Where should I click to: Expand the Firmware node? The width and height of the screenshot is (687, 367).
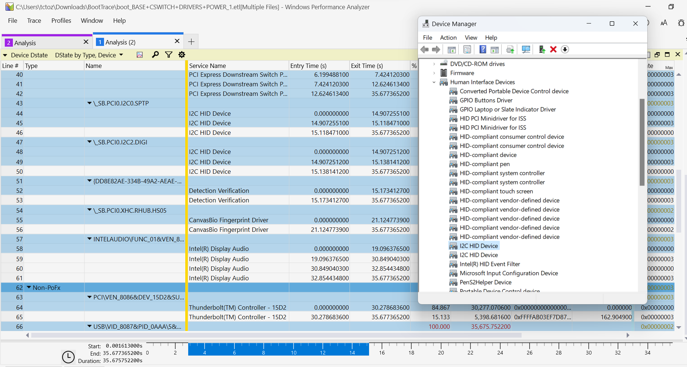tap(434, 73)
